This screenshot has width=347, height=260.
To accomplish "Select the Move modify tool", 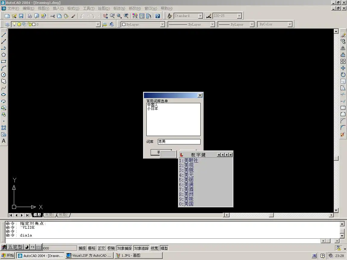I will coord(343,68).
